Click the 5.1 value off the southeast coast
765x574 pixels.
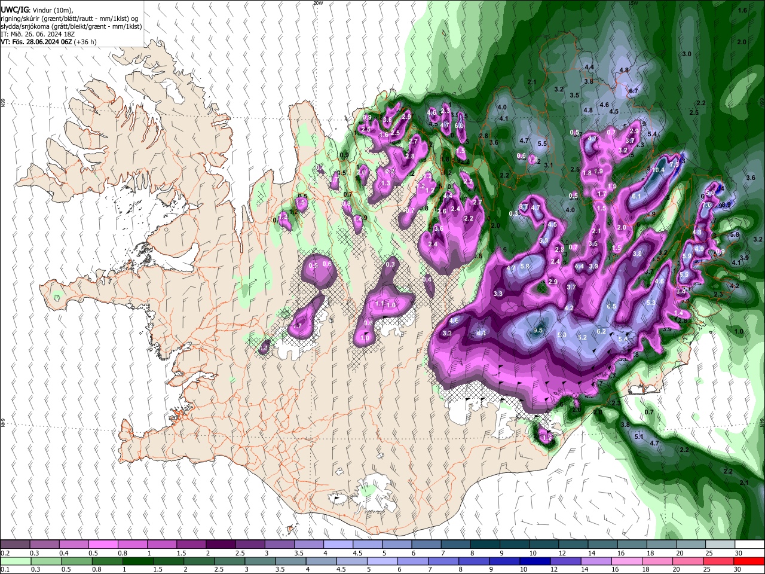[638, 437]
